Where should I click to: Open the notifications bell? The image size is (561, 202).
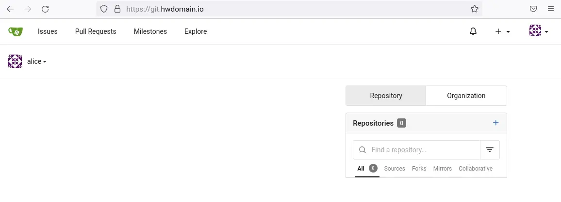(x=473, y=31)
